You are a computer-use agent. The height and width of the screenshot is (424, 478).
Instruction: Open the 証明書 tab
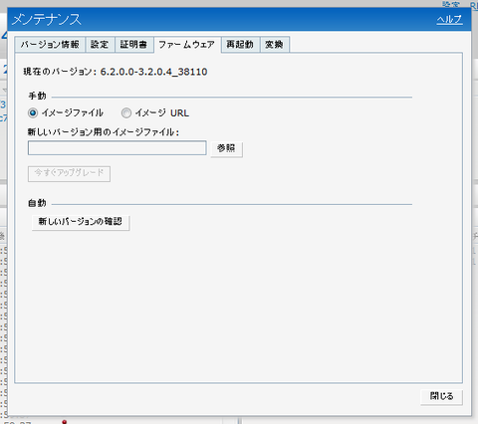(133, 45)
